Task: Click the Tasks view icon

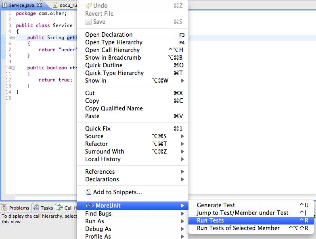Action: coord(36,208)
